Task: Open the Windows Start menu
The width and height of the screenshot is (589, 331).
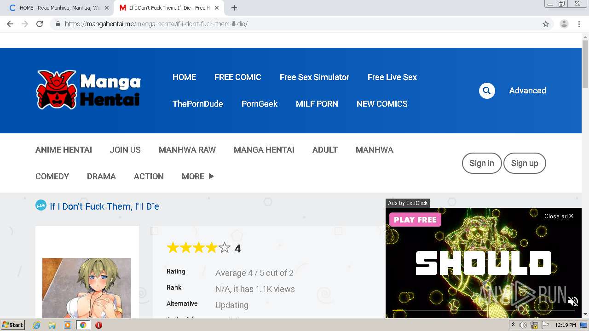Action: pos(13,325)
